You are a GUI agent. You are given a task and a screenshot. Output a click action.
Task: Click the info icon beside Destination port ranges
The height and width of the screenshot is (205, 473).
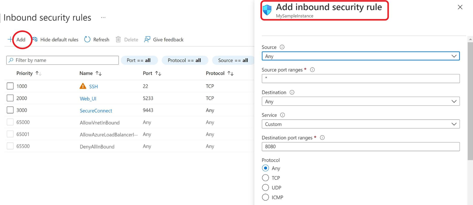(x=322, y=138)
